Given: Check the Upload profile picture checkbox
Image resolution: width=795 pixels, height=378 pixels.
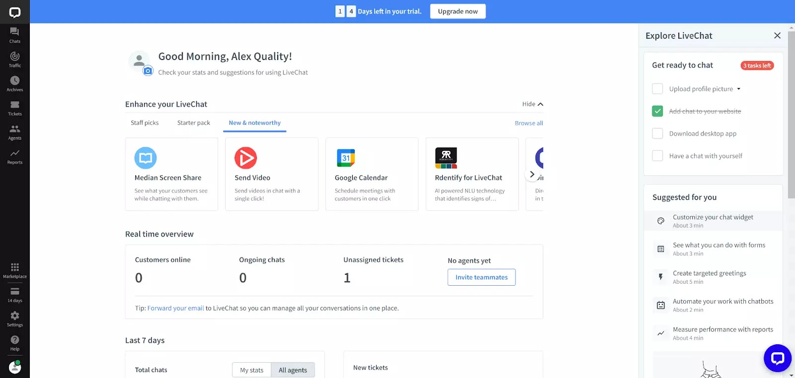Looking at the screenshot, I should pyautogui.click(x=657, y=89).
